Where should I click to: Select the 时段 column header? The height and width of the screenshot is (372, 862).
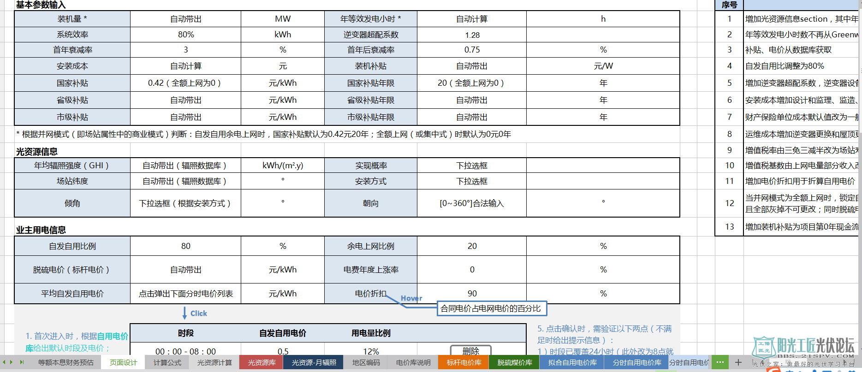[186, 333]
